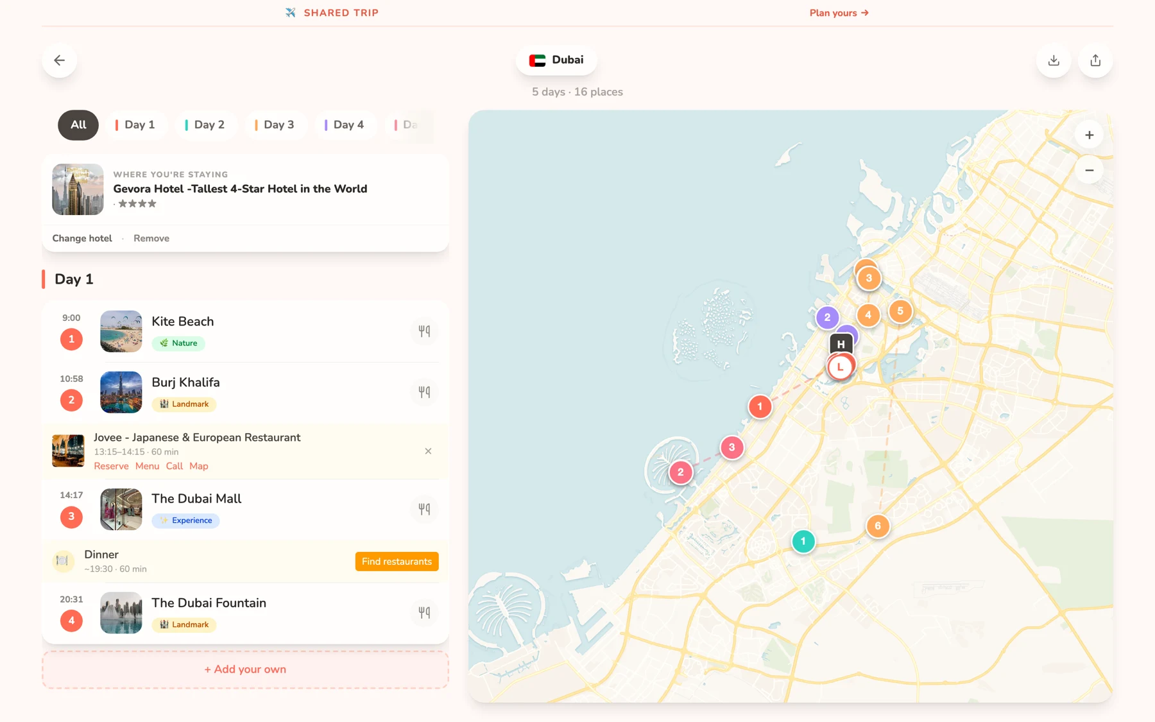Viewport: 1155px width, 722px height.
Task: Click the Landmark tag on Burj Khalifa
Action: tap(184, 404)
